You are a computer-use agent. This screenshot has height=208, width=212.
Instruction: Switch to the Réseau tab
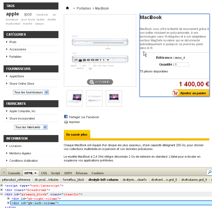click(x=82, y=173)
